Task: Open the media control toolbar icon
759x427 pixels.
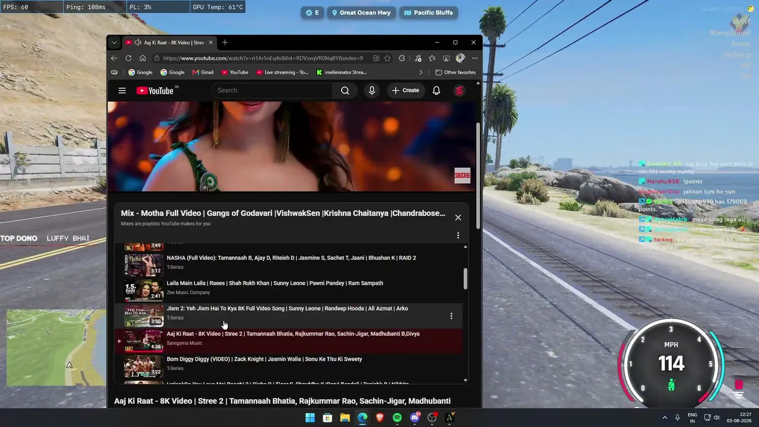Action: (418, 58)
